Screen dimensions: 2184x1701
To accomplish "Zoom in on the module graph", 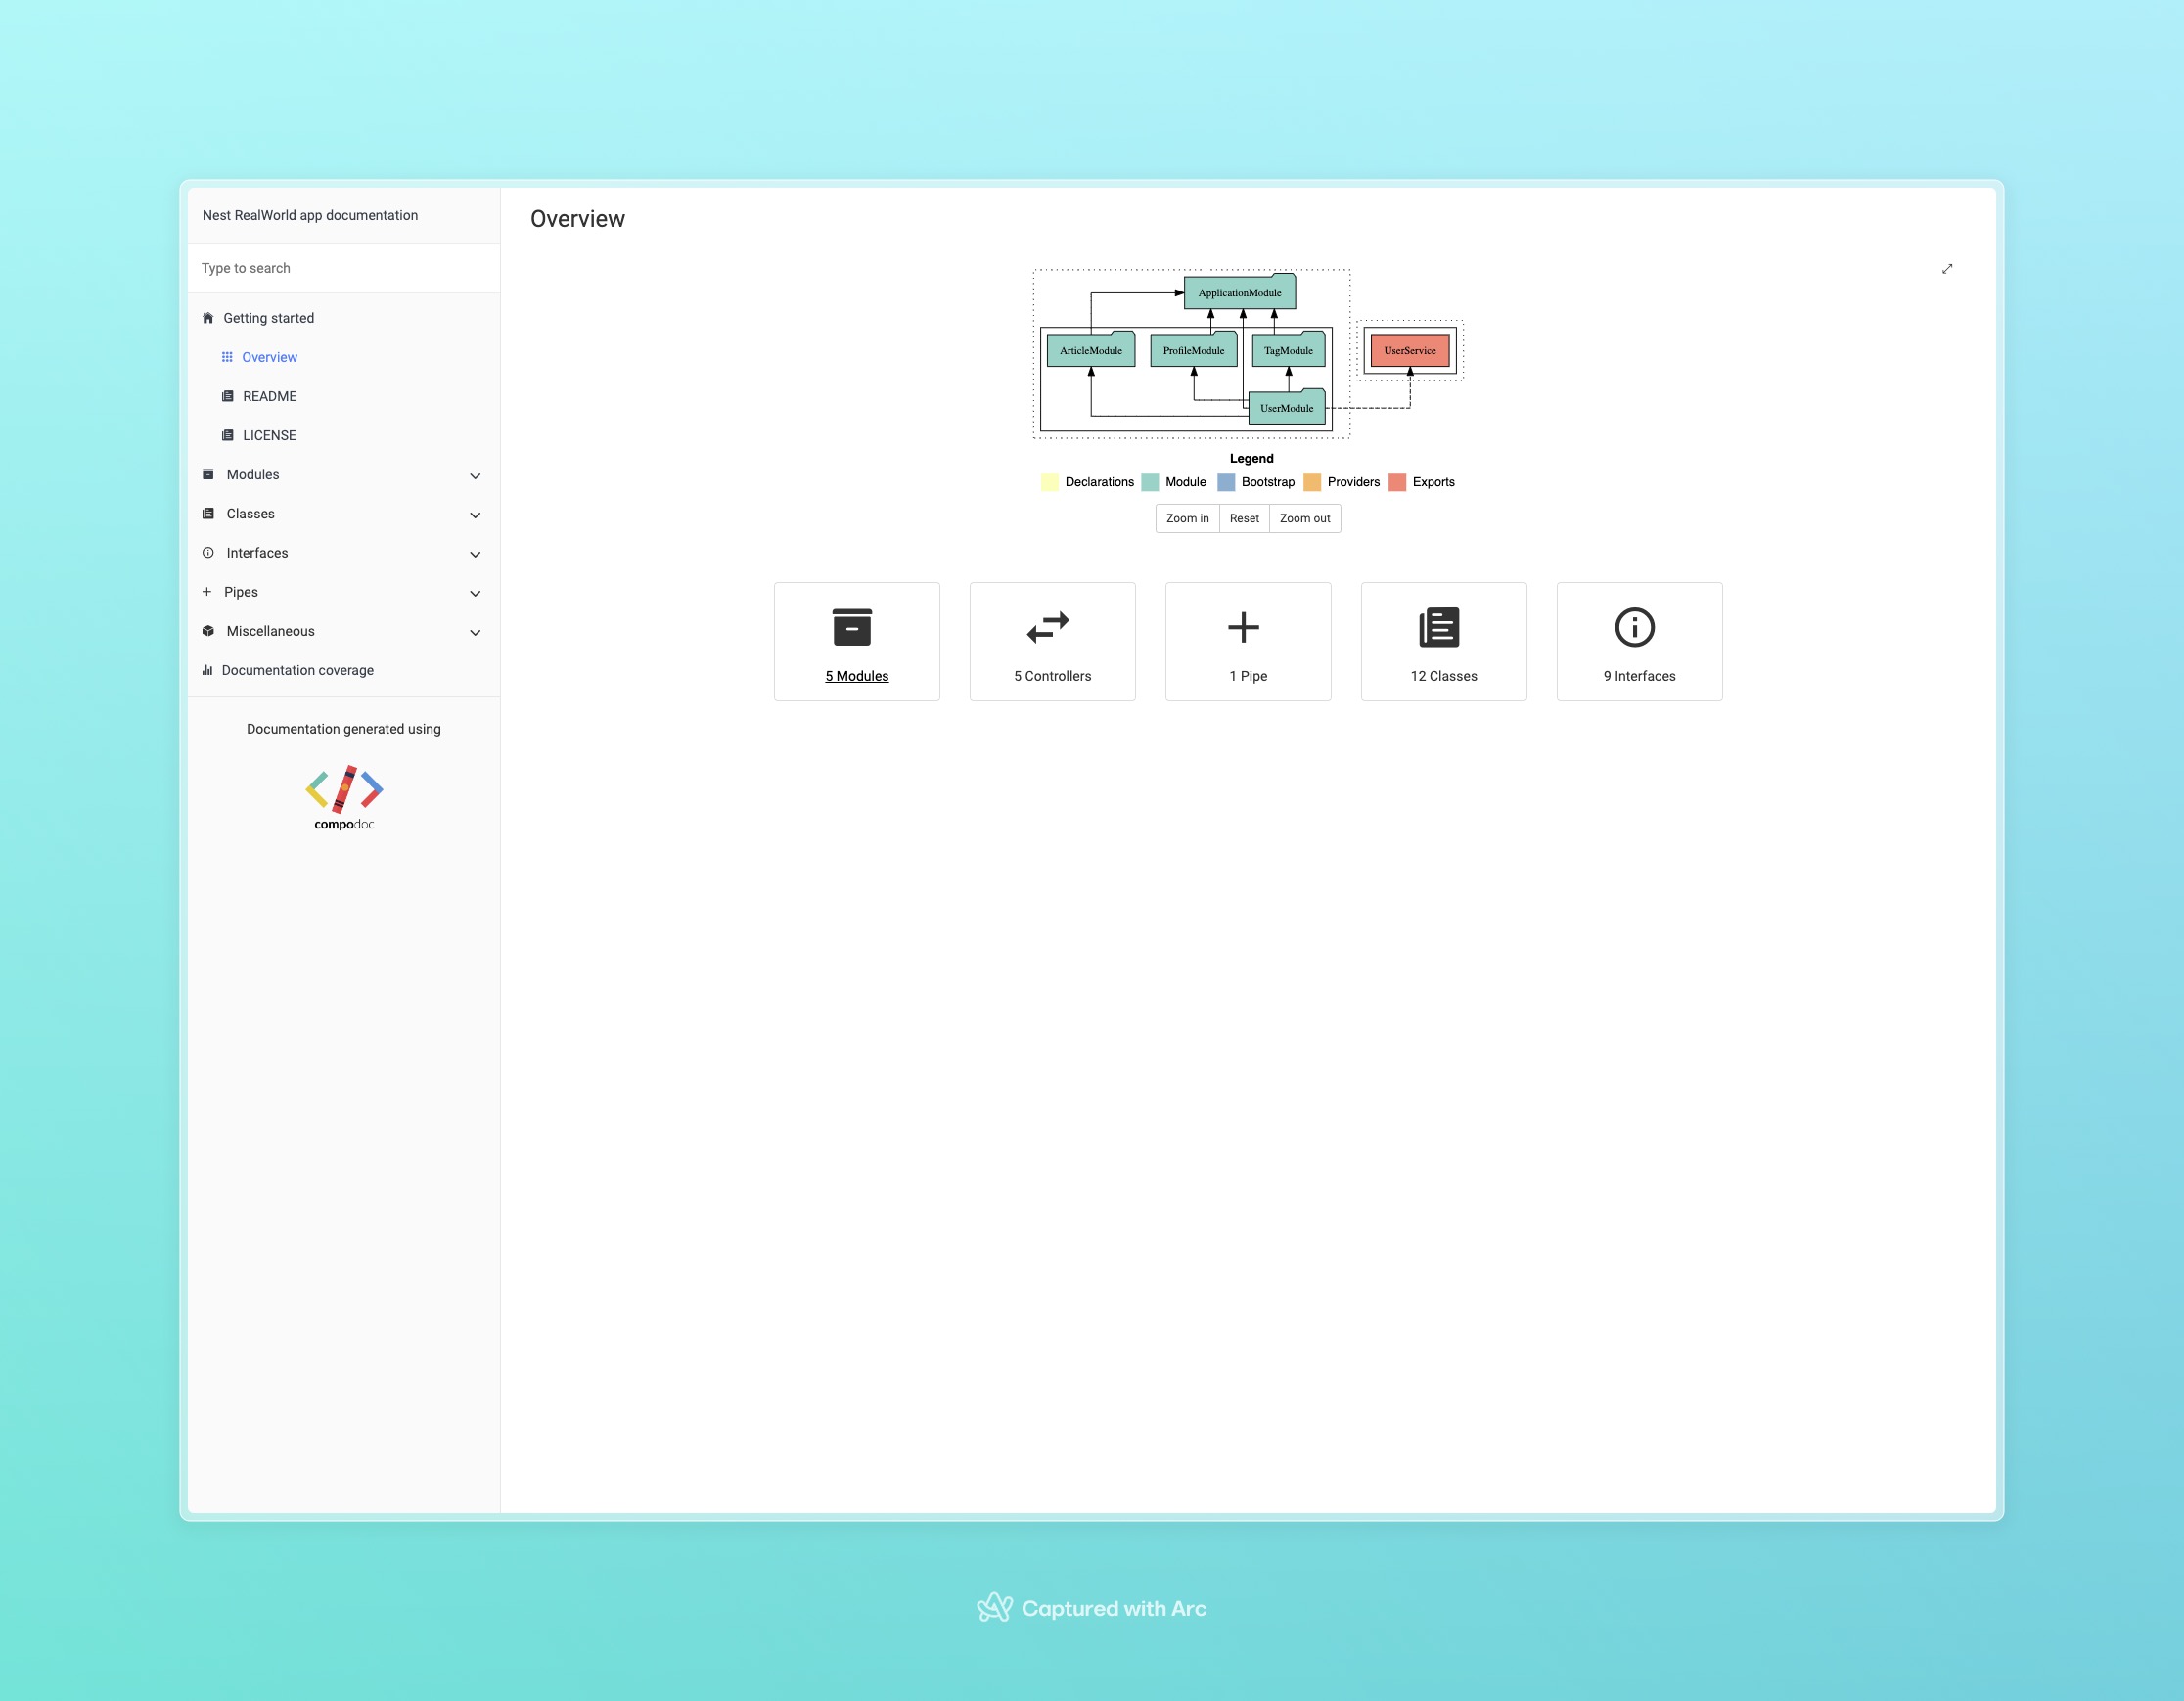I will pos(1187,517).
